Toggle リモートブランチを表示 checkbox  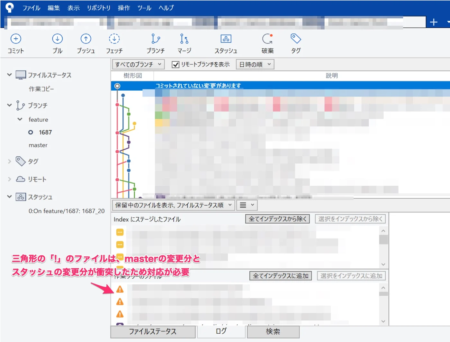click(x=175, y=64)
